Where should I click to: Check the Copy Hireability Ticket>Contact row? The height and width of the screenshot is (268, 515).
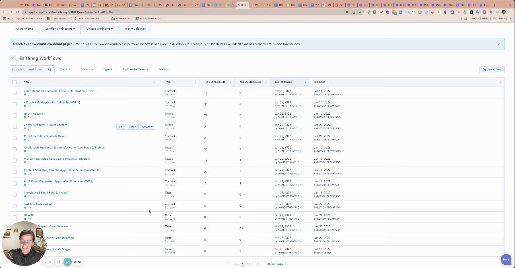pos(15,127)
